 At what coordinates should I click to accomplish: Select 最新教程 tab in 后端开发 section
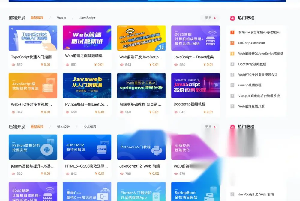pyautogui.click(x=37, y=127)
